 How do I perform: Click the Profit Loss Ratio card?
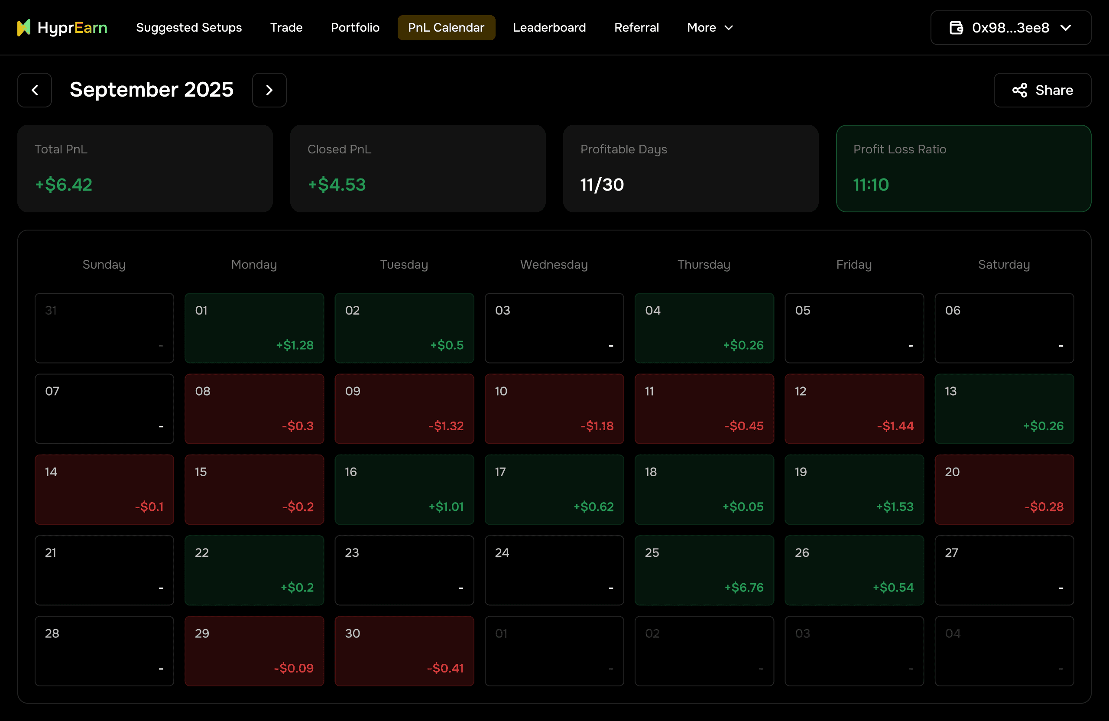(963, 168)
